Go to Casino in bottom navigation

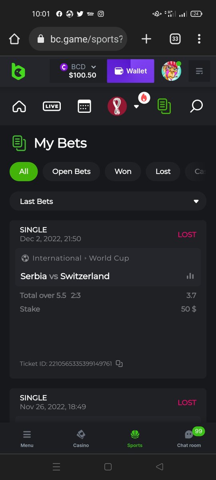point(81,438)
